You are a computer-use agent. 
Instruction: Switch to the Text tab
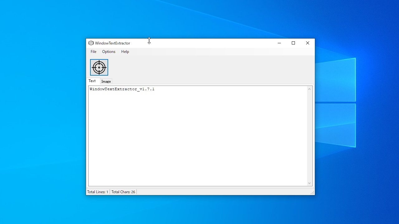pyautogui.click(x=92, y=81)
